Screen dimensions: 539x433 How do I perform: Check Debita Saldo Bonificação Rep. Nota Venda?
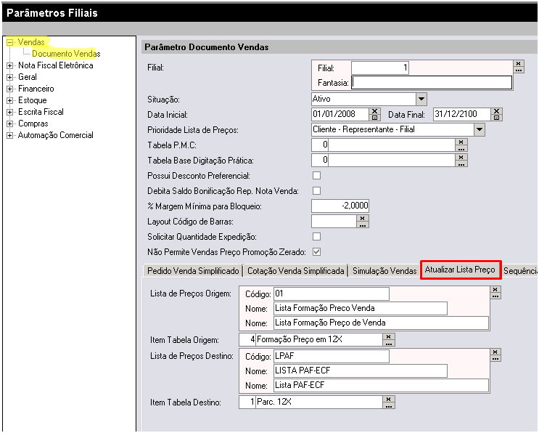316,190
